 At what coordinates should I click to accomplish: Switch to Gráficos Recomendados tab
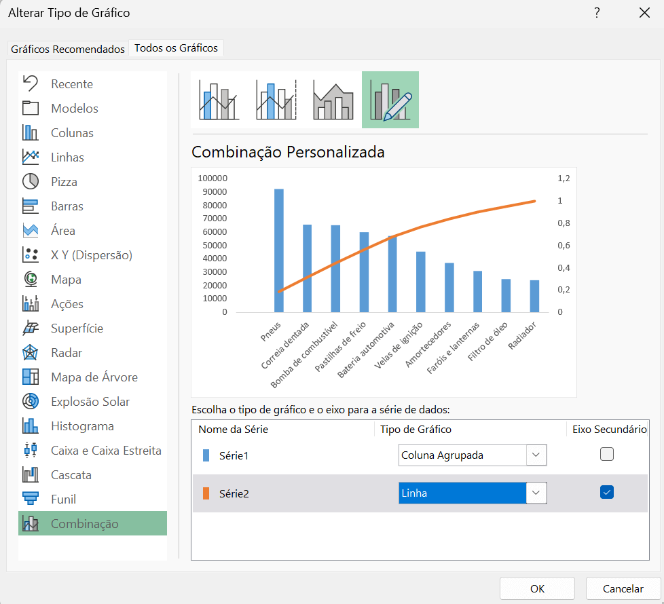(x=68, y=49)
